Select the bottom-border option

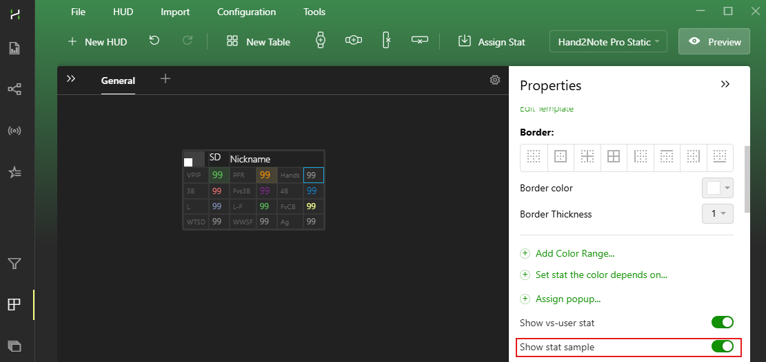(x=720, y=157)
